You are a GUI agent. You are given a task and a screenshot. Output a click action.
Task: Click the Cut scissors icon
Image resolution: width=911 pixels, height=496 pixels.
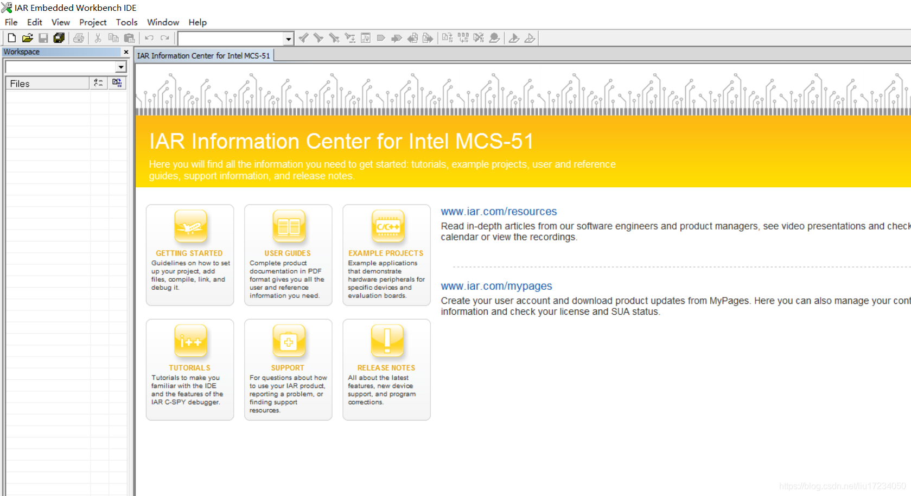98,38
